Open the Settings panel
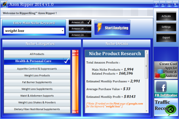The width and height of the screenshot is (179, 119). click(166, 27)
